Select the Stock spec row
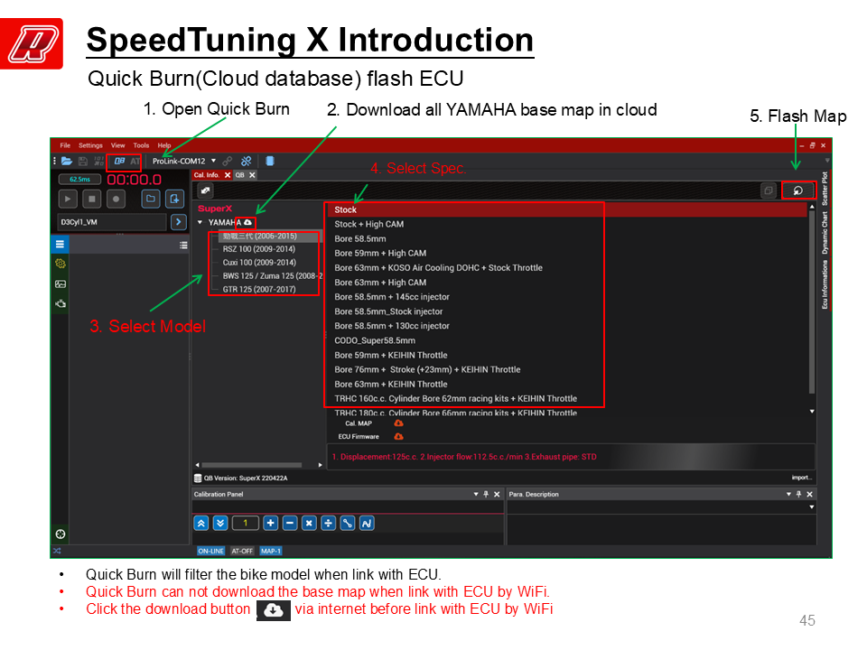The width and height of the screenshot is (867, 650). [x=567, y=209]
